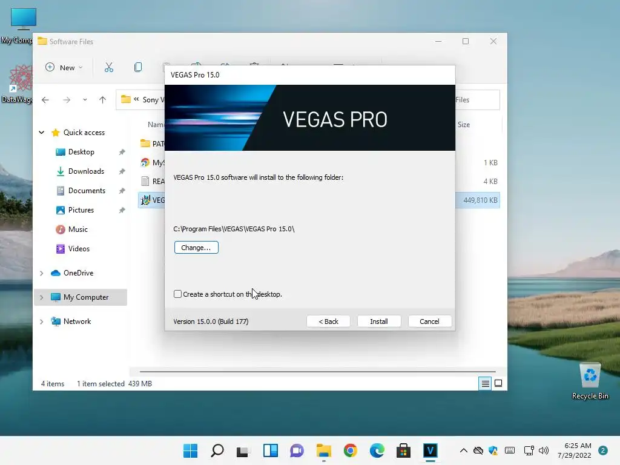Launch Google Chrome from the taskbar
The width and height of the screenshot is (620, 465).
(x=351, y=450)
